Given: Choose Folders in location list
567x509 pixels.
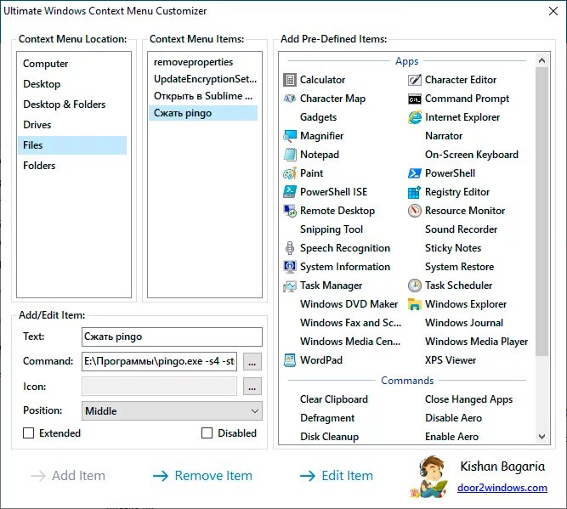Looking at the screenshot, I should pos(72,166).
